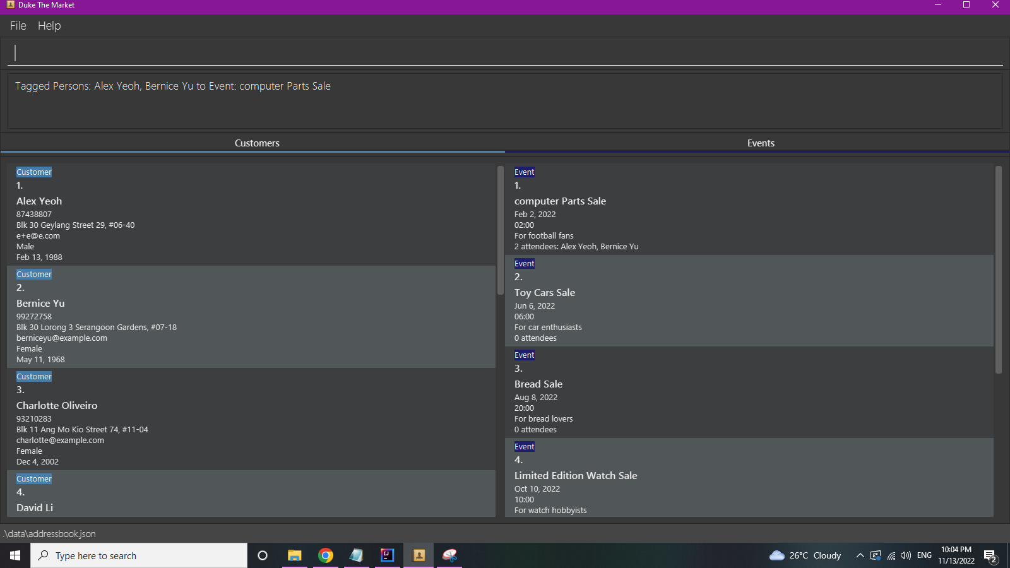This screenshot has height=568, width=1010.
Task: Click the Customer tag on Alex Yeoh card
Action: (34, 172)
